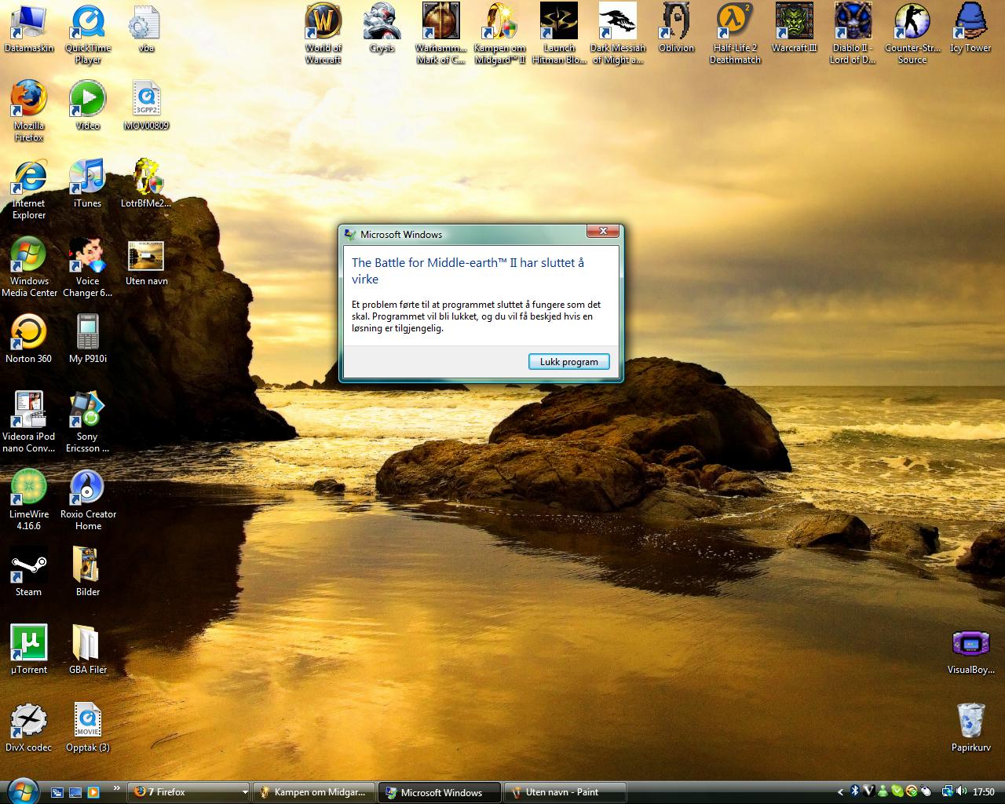Select the Opptak (3) movie file
1005x804 pixels.
point(88,727)
